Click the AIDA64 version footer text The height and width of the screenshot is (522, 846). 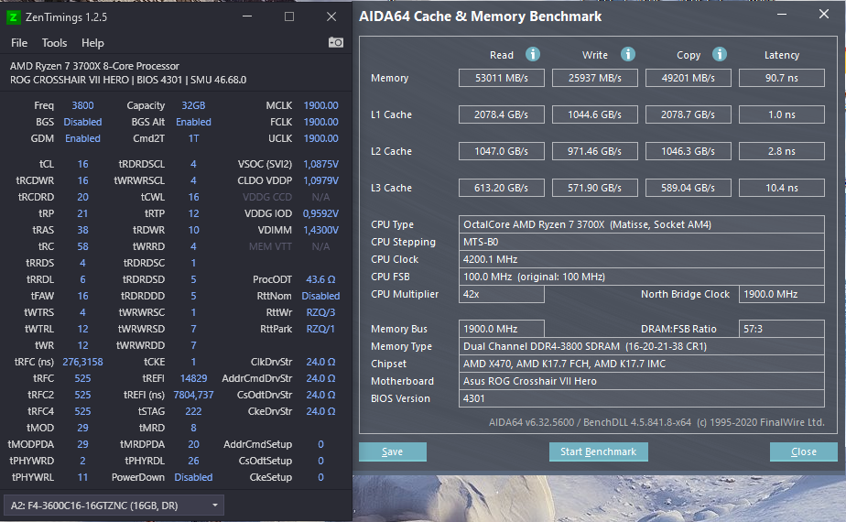point(656,422)
